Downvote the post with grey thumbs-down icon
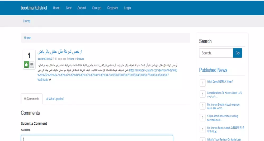This screenshot has height=141, width=264. click(32, 64)
